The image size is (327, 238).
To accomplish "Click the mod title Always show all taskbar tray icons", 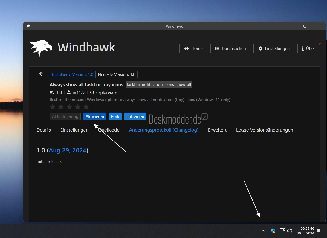I will (x=86, y=85).
